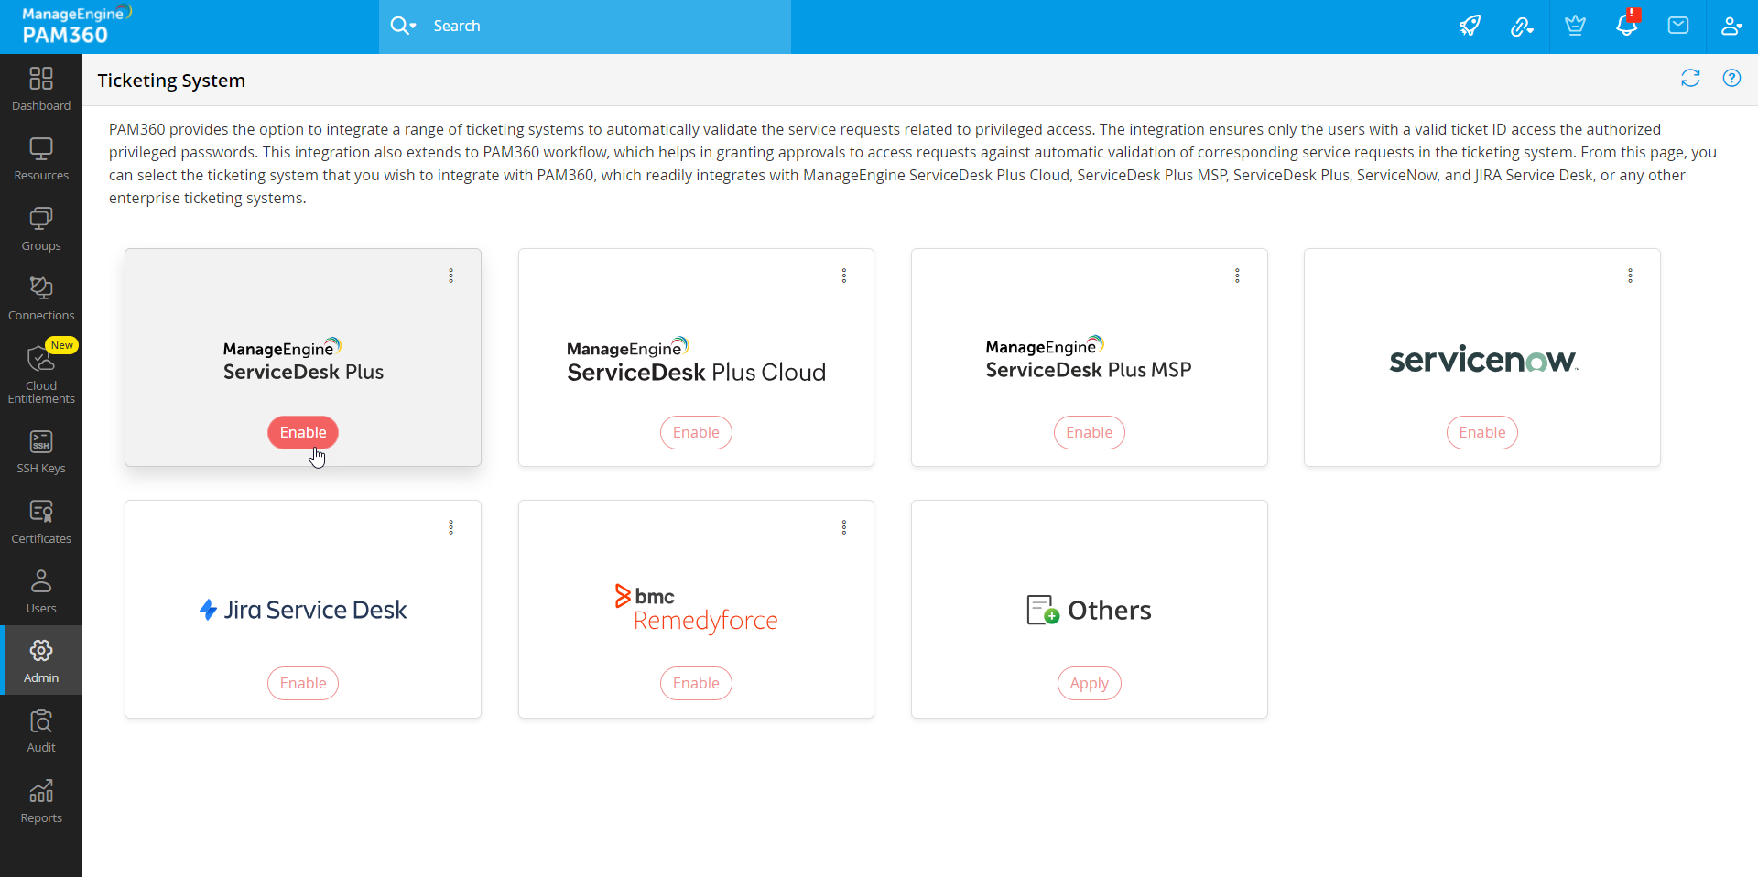Viewport: 1758px width, 877px height.
Task: Open notifications bell
Action: [1627, 24]
